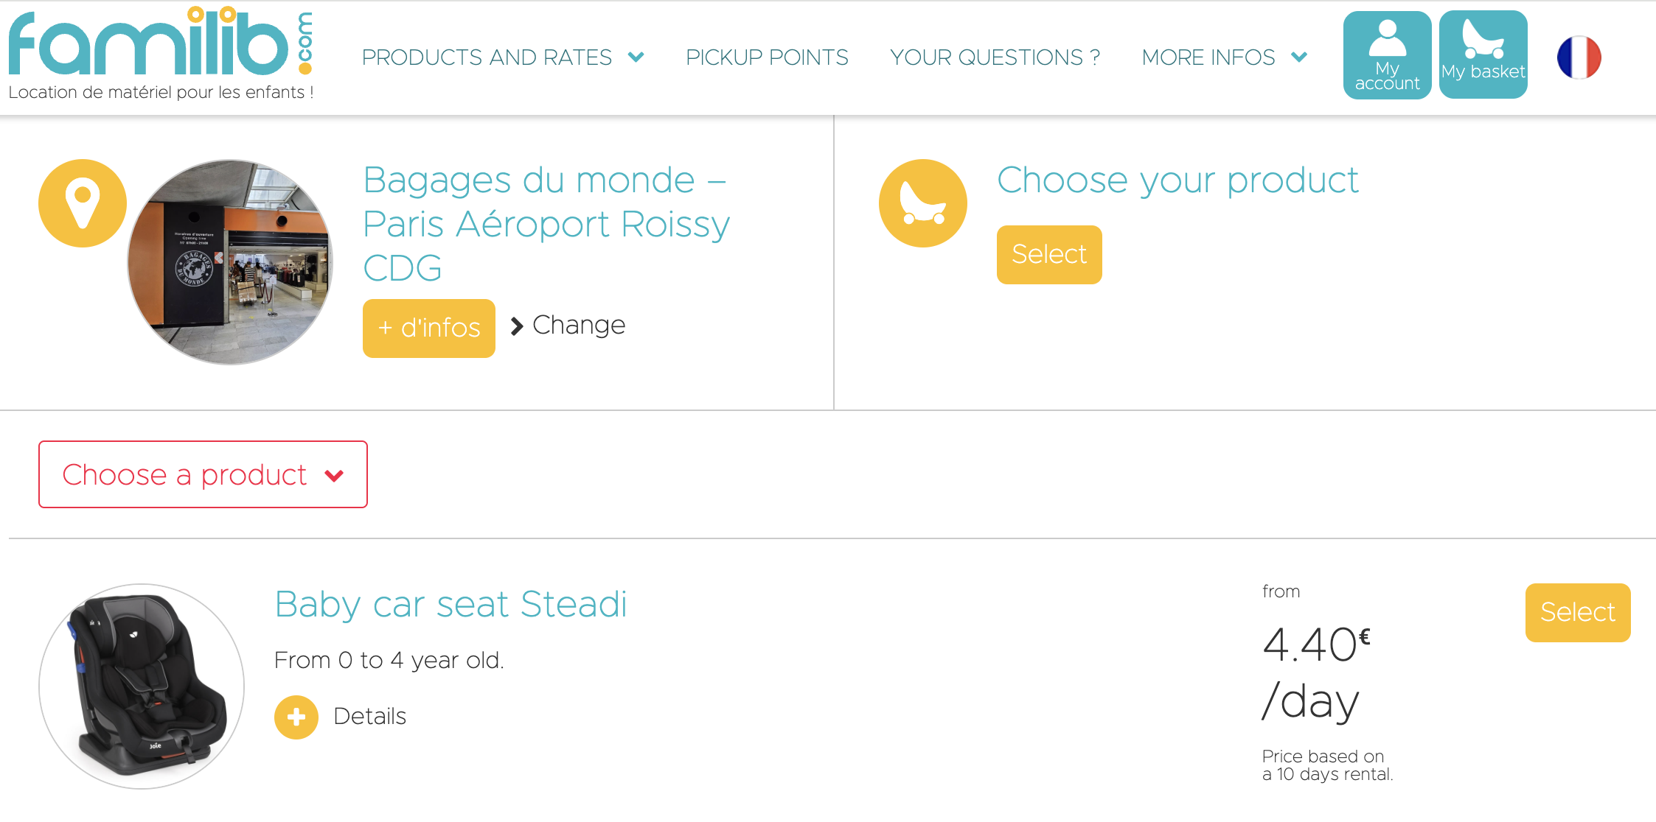
Task: Click the French flag language icon
Action: (1579, 57)
